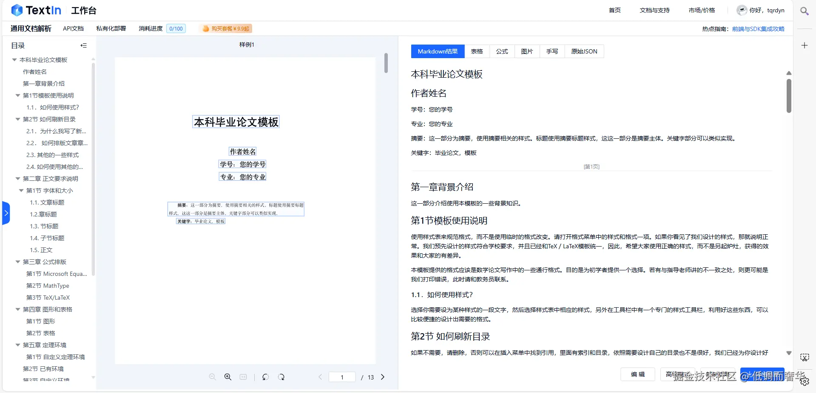Collapse the 目录 sidebar with its fold icon

coord(83,45)
